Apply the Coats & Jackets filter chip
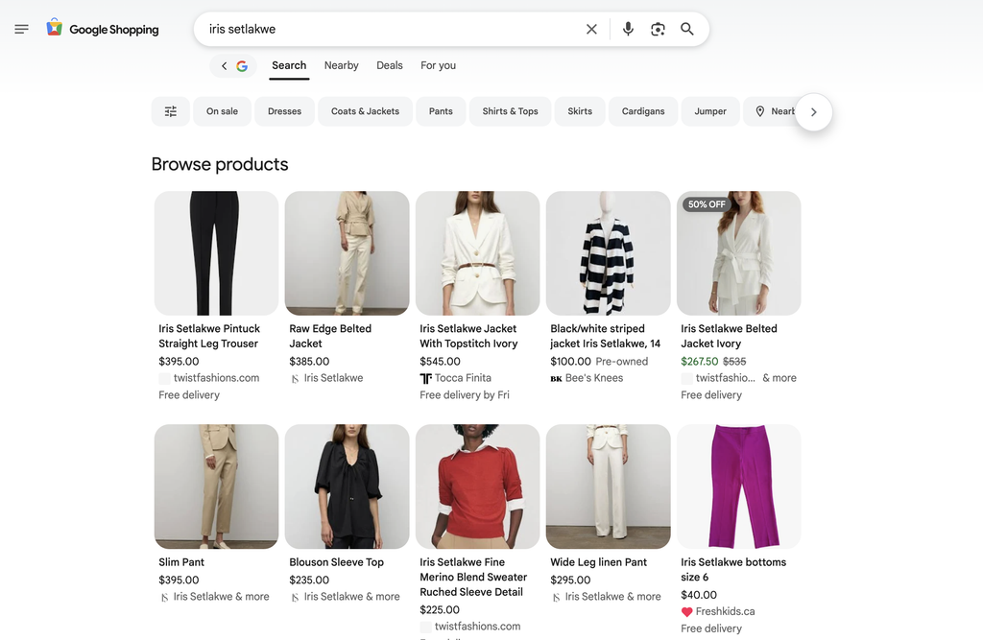Image resolution: width=983 pixels, height=640 pixels. 365,111
